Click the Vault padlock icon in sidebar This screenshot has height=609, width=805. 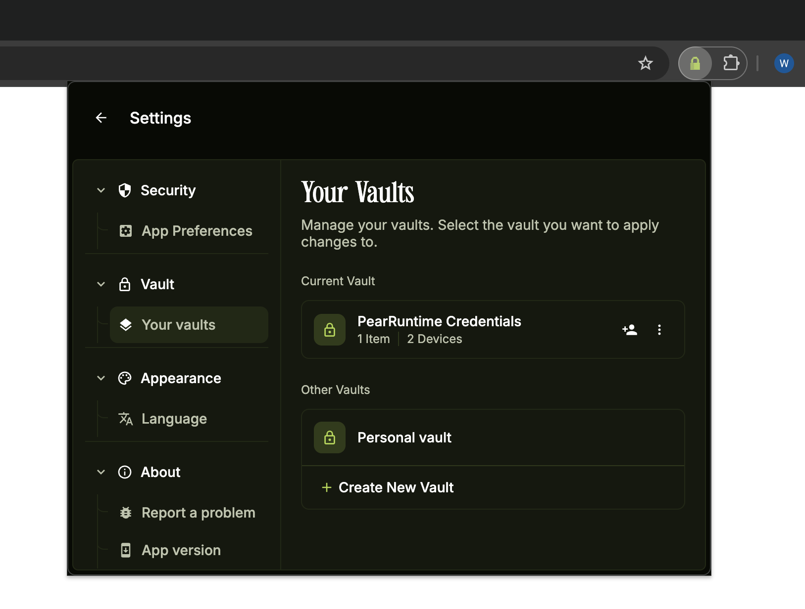(x=125, y=284)
